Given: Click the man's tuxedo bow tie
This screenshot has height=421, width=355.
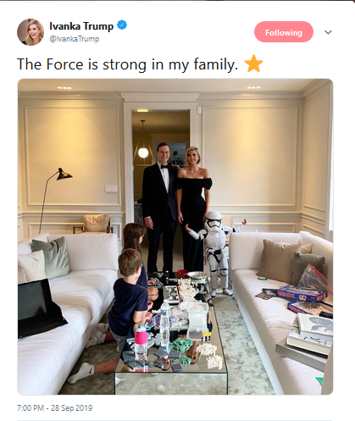Looking at the screenshot, I should click(x=164, y=167).
